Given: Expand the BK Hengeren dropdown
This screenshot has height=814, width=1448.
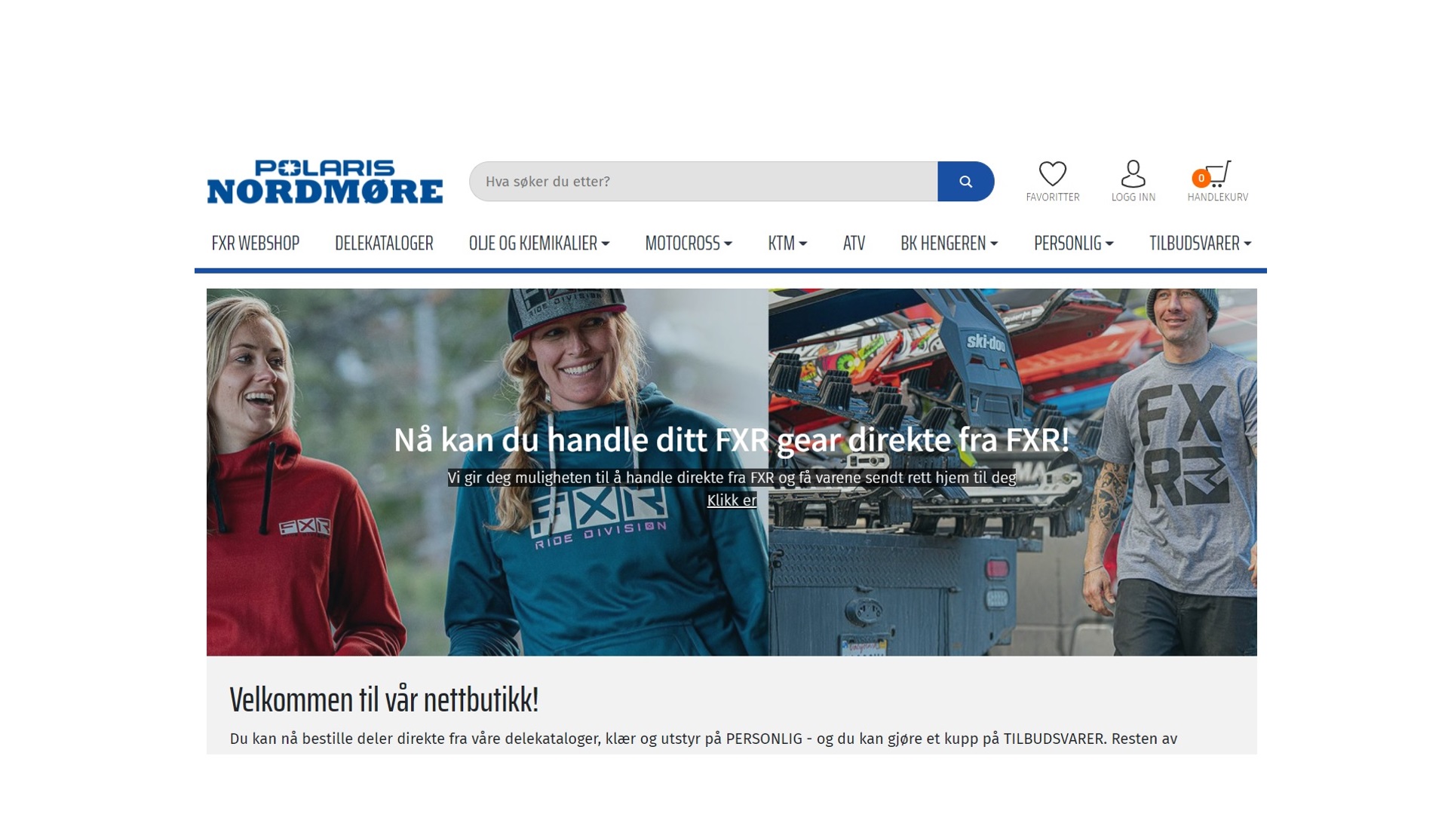Looking at the screenshot, I should tap(949, 243).
